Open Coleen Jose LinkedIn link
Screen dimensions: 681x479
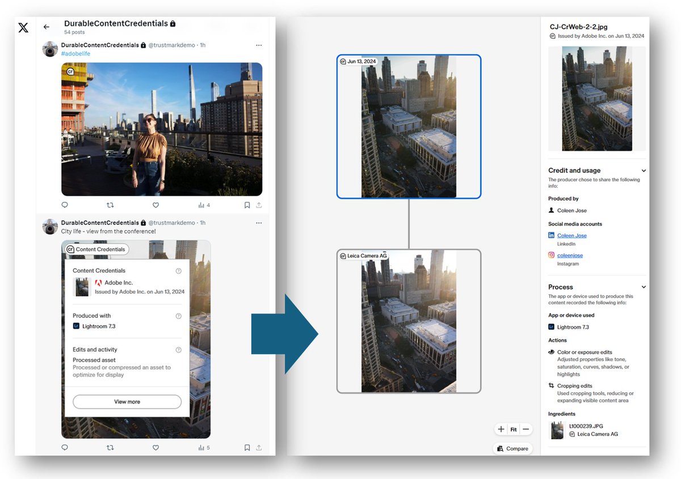[x=572, y=235]
